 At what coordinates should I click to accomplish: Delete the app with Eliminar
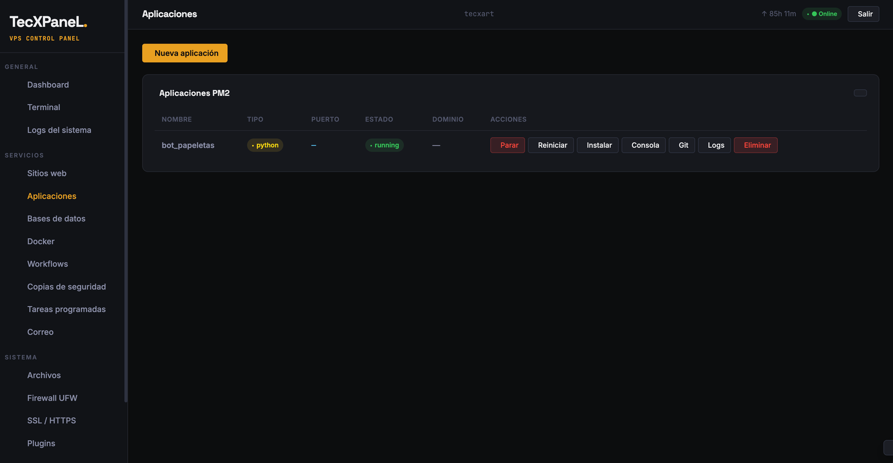756,145
